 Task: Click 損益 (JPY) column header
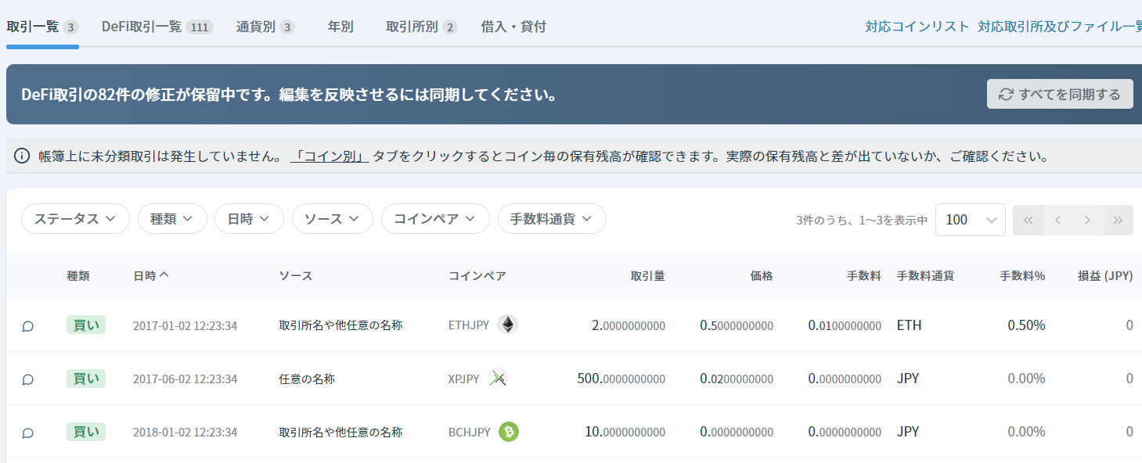tap(1105, 275)
